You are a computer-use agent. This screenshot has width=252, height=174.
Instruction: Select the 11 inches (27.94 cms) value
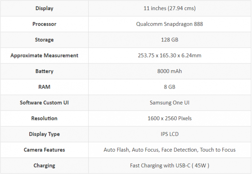(170, 8)
